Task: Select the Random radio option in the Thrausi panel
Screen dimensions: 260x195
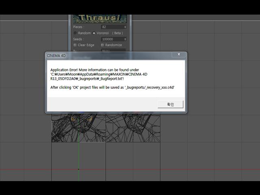Action: (x=75, y=33)
